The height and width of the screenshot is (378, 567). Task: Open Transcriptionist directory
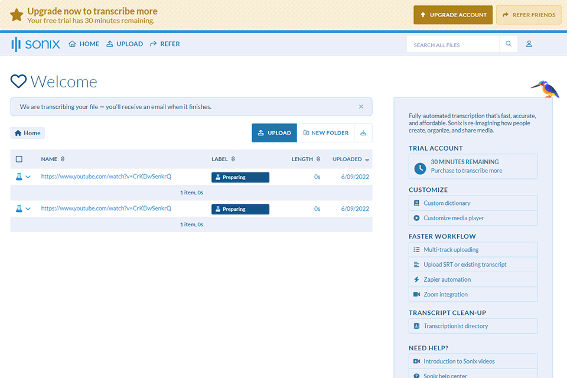pos(473,326)
